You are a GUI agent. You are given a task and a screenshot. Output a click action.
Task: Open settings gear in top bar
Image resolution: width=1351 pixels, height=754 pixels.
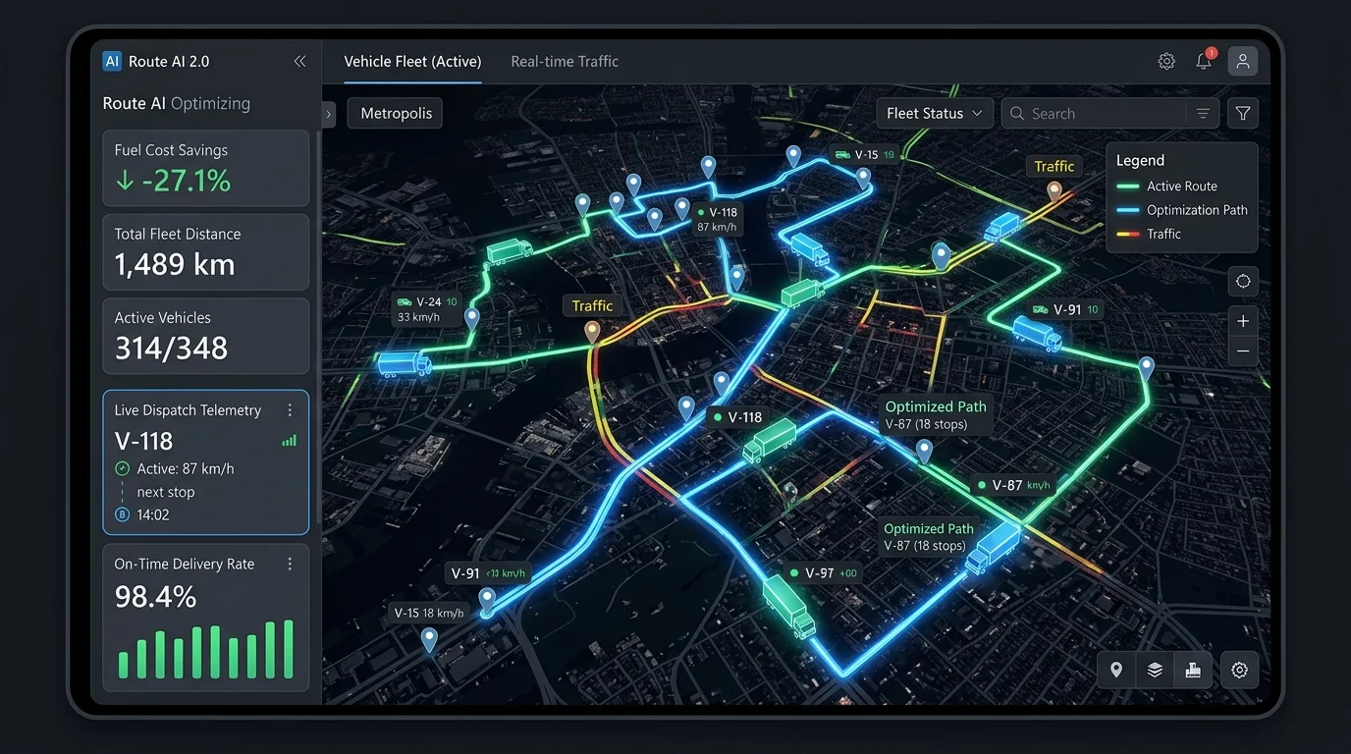pyautogui.click(x=1166, y=61)
